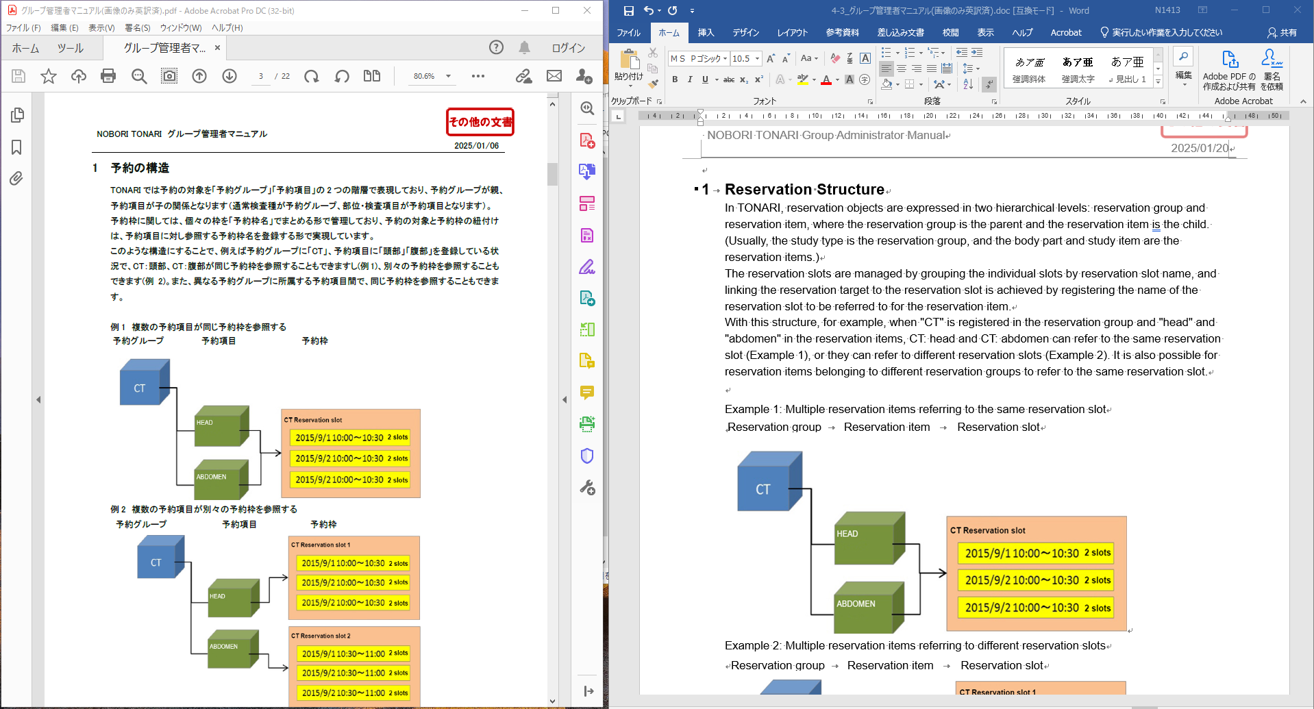Open attachments paperclip panel in Acrobat

17,179
